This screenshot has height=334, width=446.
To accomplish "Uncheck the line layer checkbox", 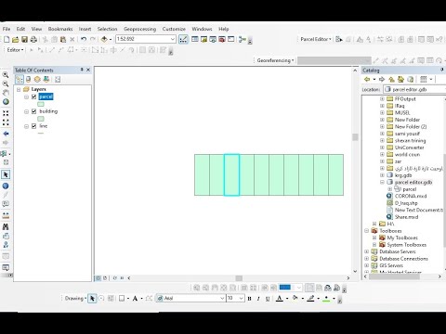I will [x=34, y=126].
